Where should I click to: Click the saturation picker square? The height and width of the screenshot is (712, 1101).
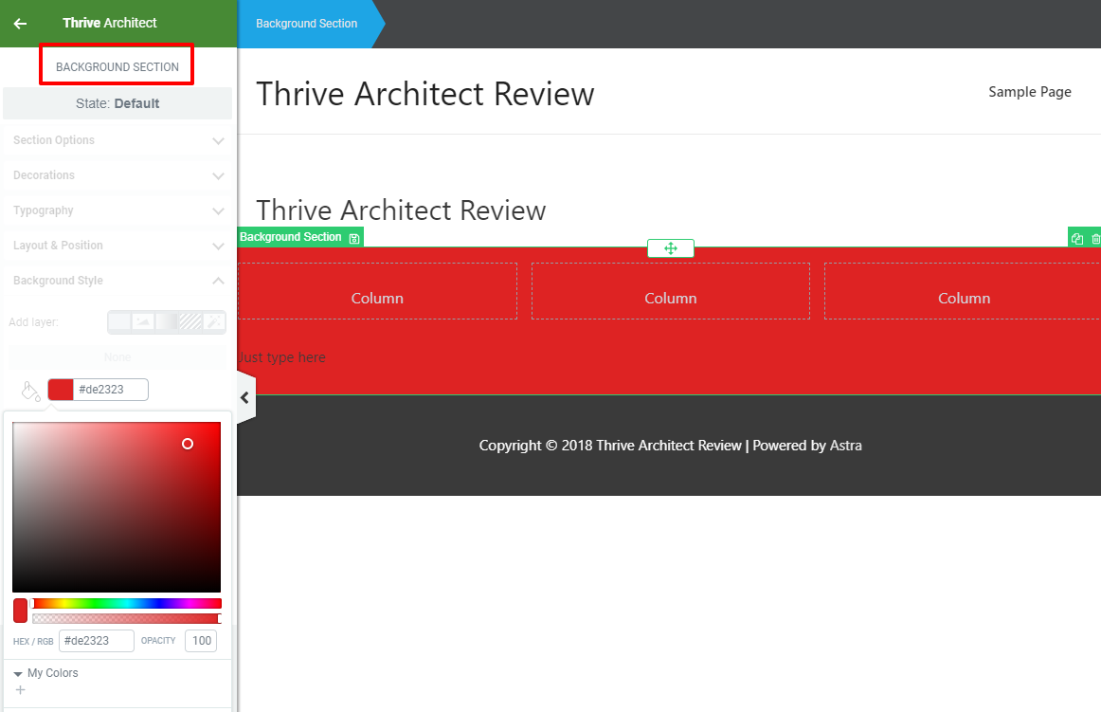click(117, 507)
